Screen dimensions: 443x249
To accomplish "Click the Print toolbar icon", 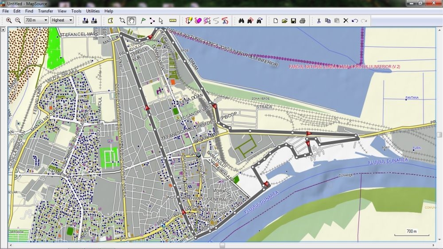I will pos(302,20).
